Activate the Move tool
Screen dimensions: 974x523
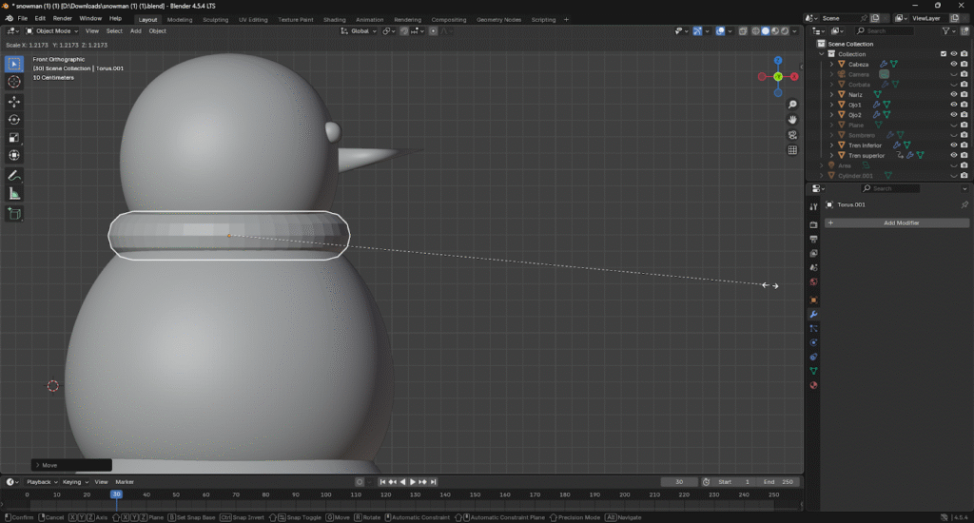(14, 102)
